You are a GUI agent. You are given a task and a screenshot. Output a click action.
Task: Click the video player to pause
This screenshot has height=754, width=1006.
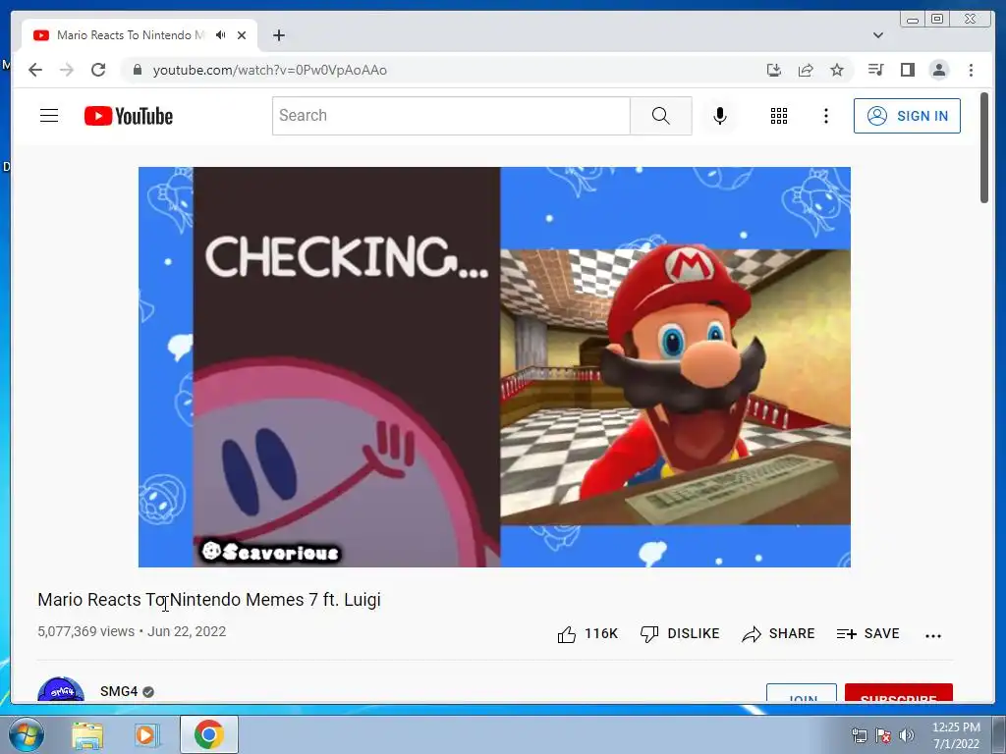494,367
